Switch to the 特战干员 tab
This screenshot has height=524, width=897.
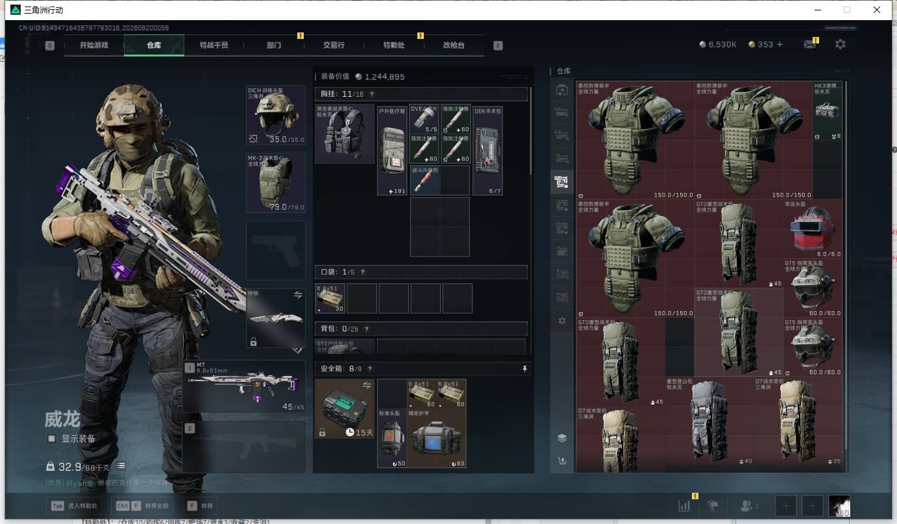click(214, 45)
